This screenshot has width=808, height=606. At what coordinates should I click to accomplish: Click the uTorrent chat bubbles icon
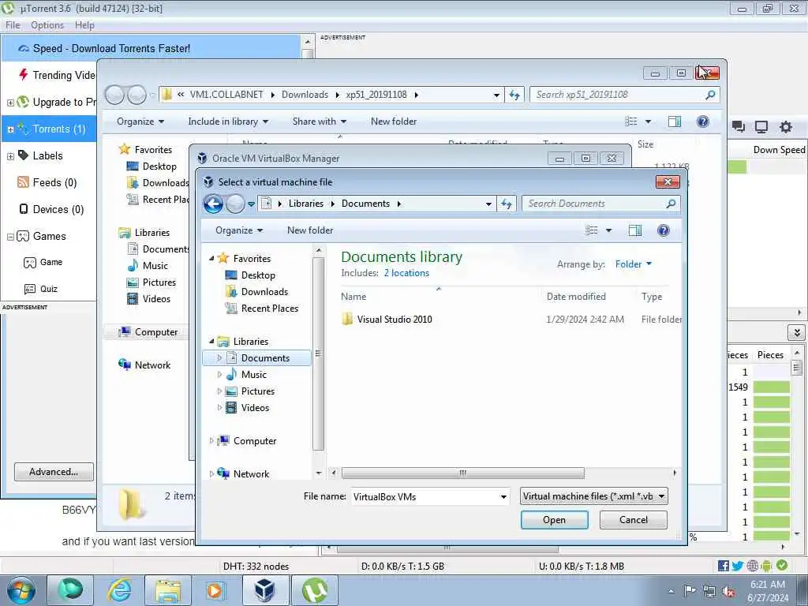[739, 127]
